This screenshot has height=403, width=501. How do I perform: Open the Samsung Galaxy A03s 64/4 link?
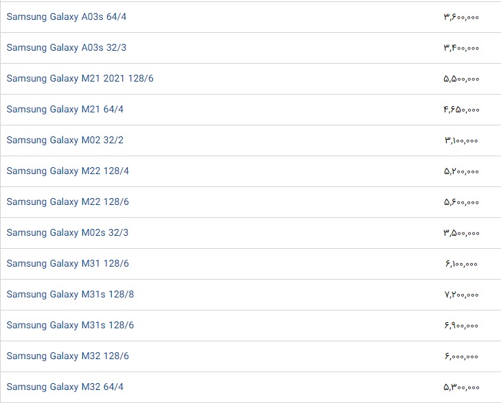point(67,16)
